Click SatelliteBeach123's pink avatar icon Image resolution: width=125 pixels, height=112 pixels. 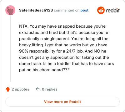pos(10,10)
